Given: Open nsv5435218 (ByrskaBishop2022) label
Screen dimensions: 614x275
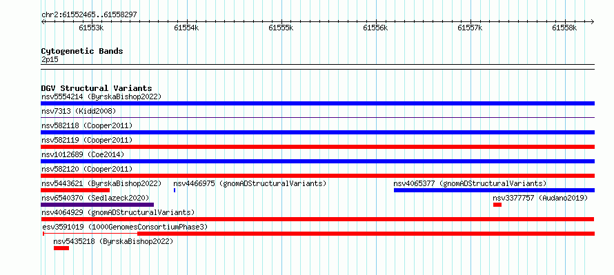Looking at the screenshot, I should [113, 241].
